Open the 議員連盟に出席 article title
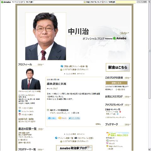Screen dimensions: 151x151 tap(57, 84)
